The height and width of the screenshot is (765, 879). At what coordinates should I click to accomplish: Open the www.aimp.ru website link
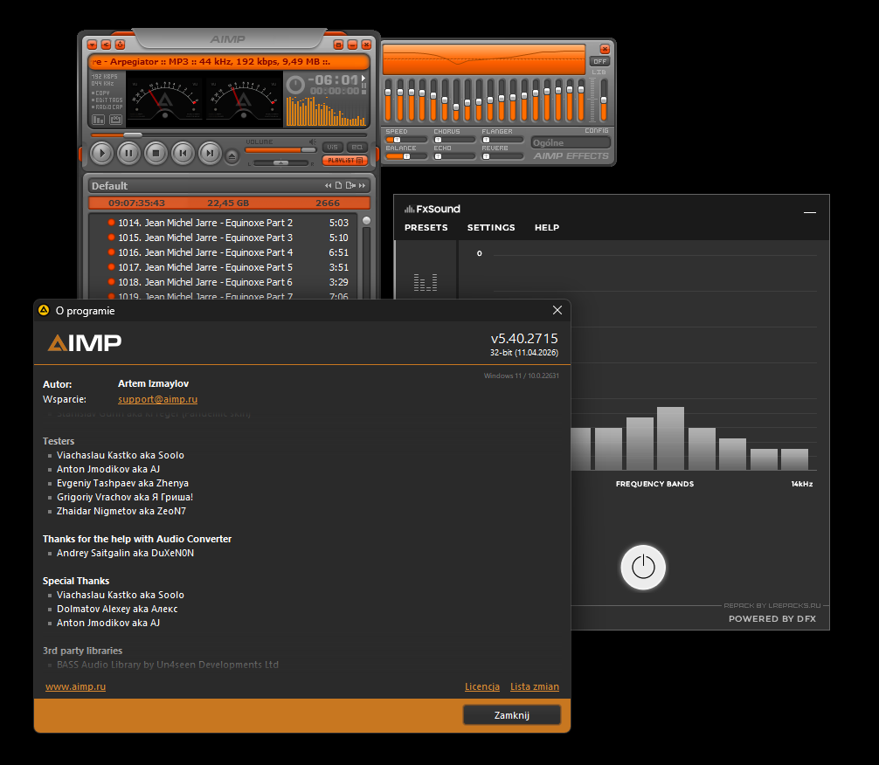coord(76,686)
